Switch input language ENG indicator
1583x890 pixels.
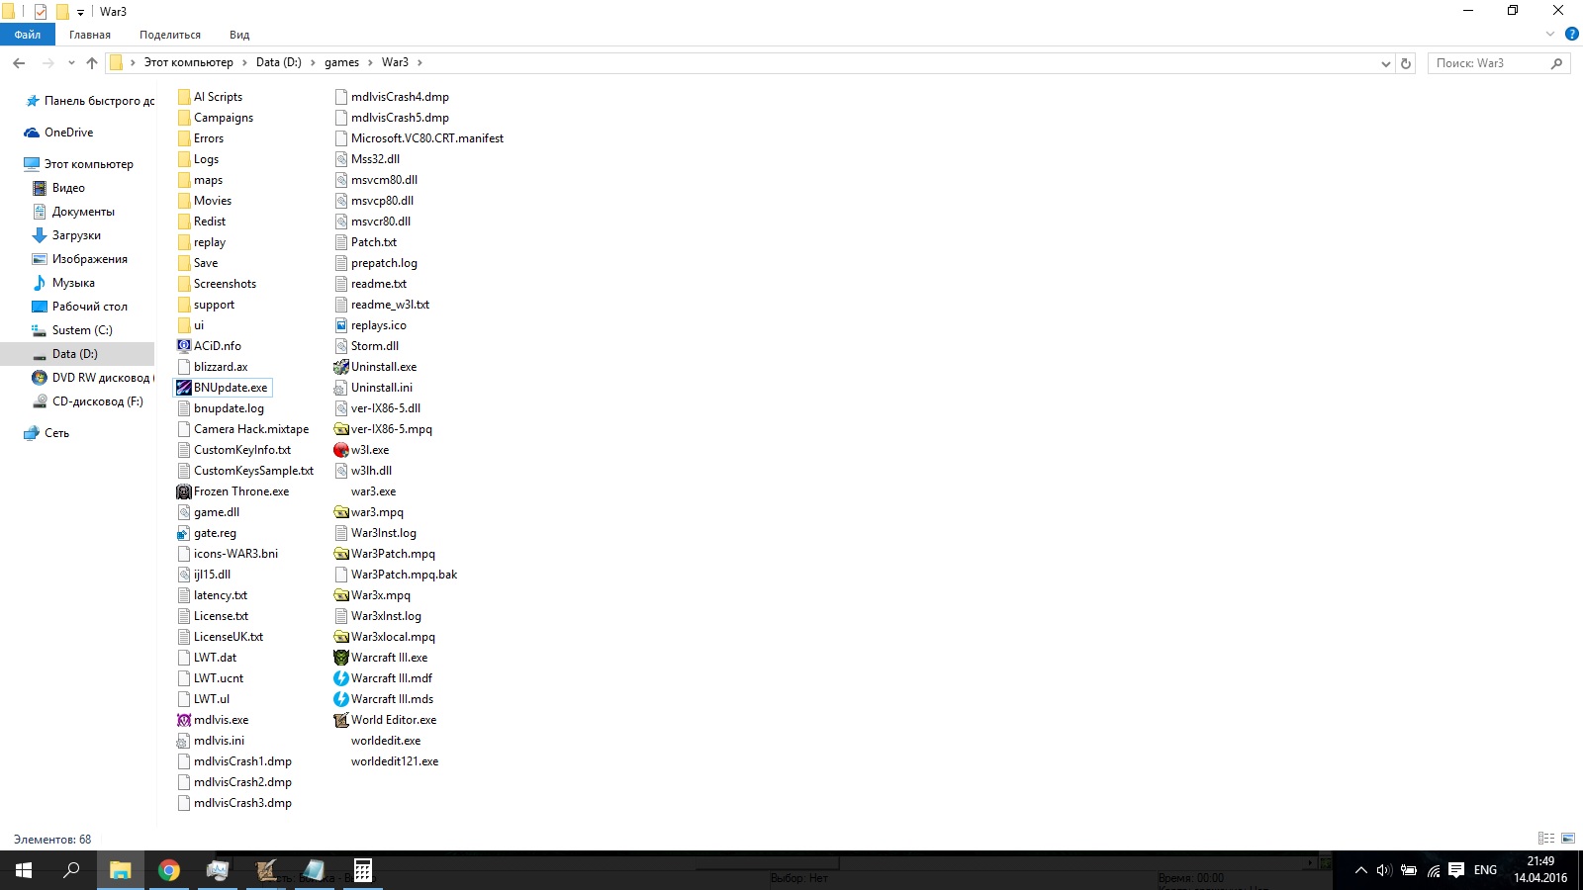(x=1485, y=870)
